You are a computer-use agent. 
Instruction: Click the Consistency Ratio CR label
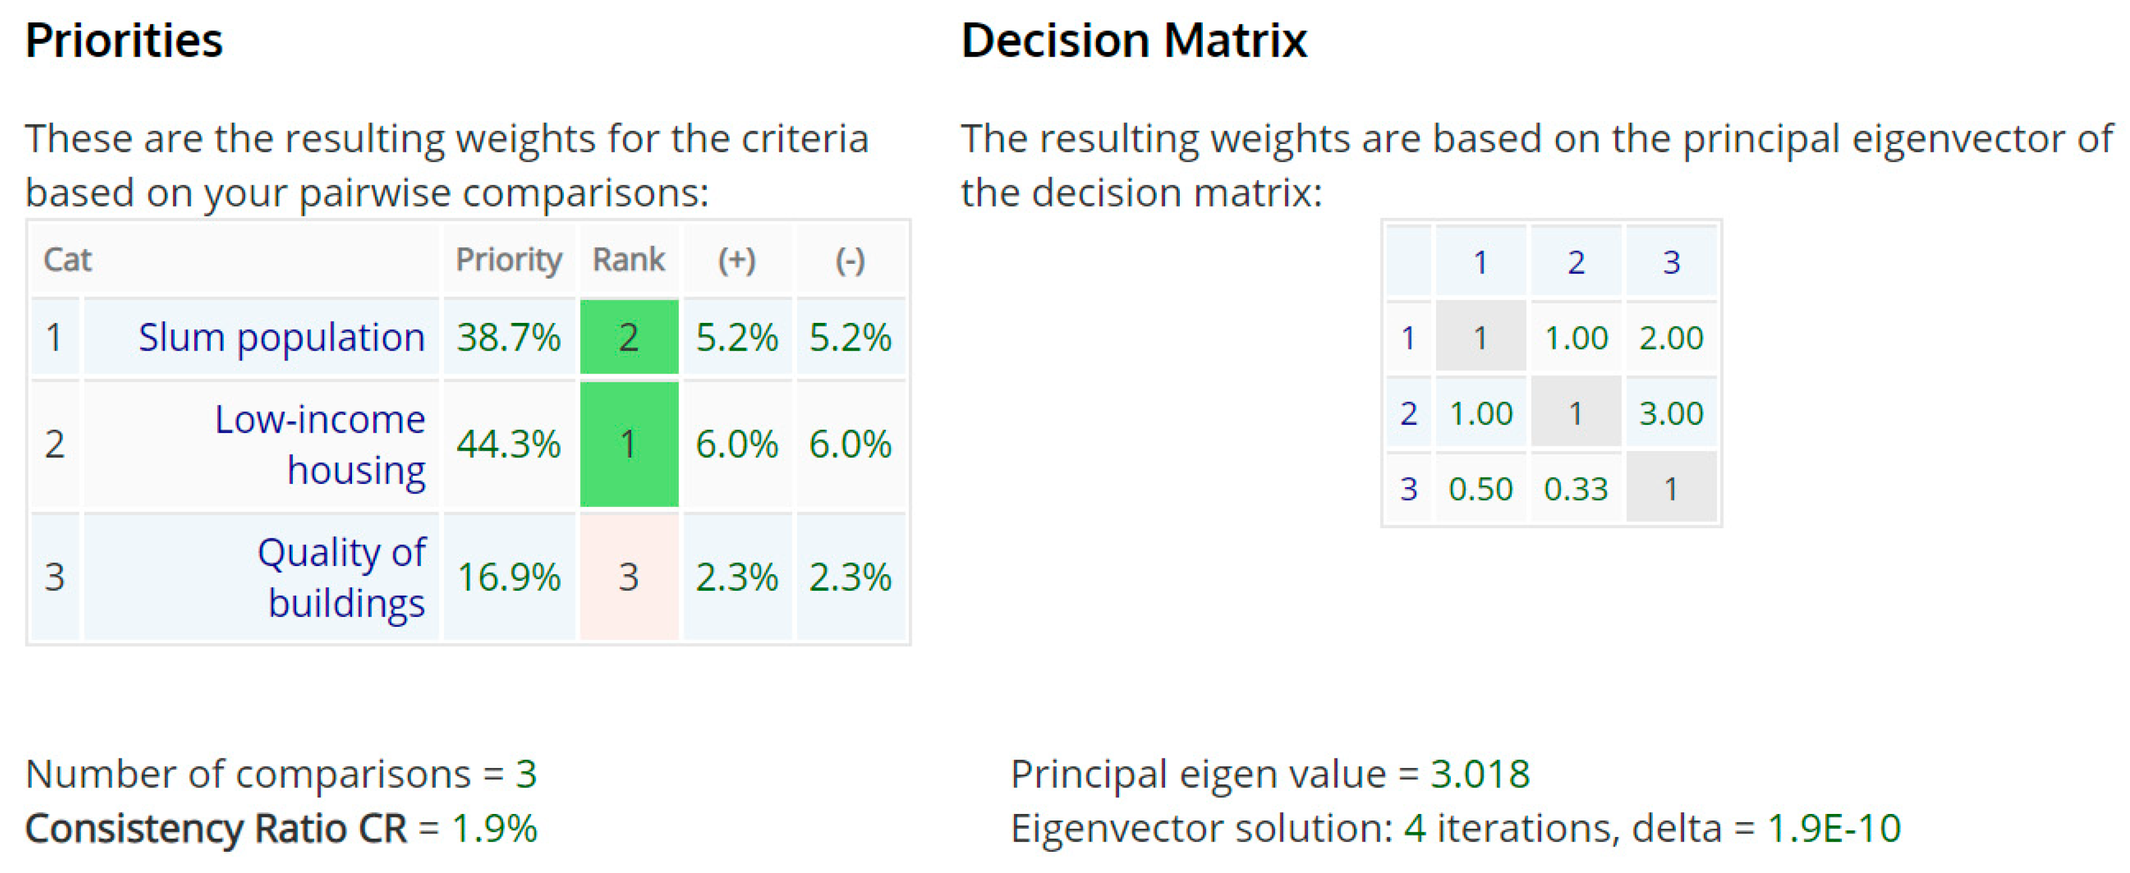[x=216, y=828]
